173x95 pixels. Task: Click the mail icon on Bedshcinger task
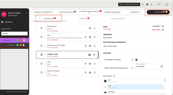tap(90, 28)
